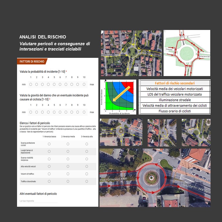Click 'Elenca i fattori di pericolo' heading

click(x=35, y=123)
